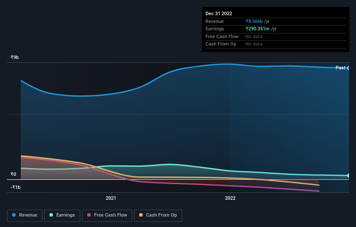
Task: Toggle the Earnings series legend button
Action: [x=62, y=215]
